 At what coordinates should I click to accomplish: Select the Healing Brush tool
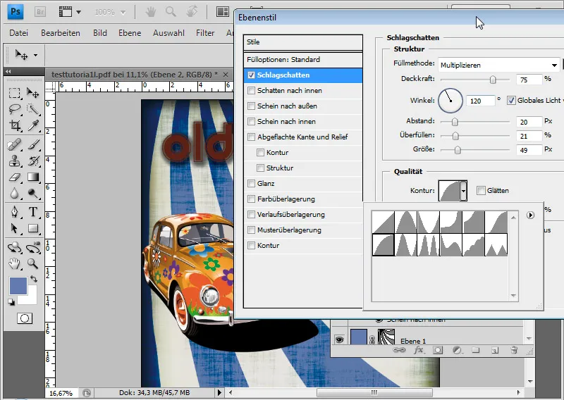(14, 145)
